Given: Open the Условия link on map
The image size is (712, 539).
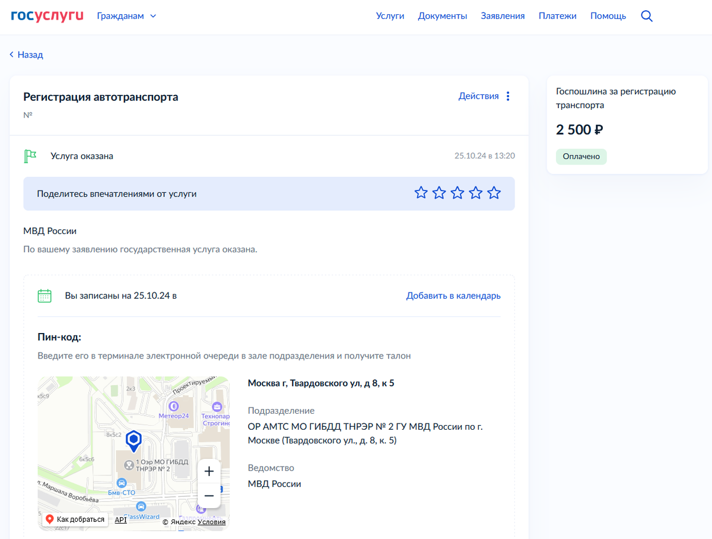Looking at the screenshot, I should coord(212,522).
